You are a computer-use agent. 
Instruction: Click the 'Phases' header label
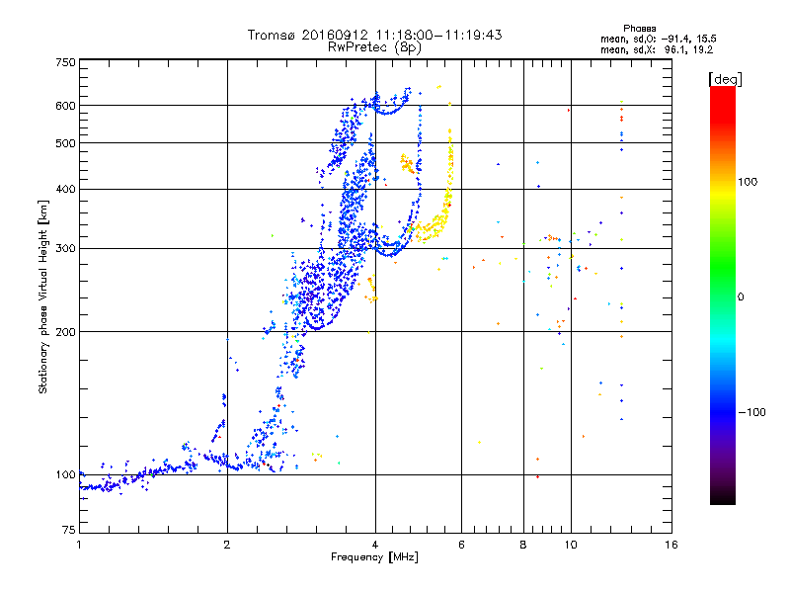639,29
